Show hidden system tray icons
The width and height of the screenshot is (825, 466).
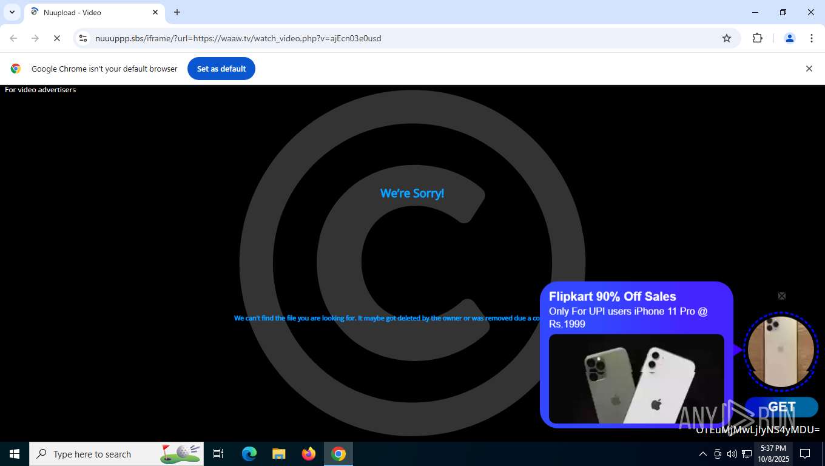point(703,454)
